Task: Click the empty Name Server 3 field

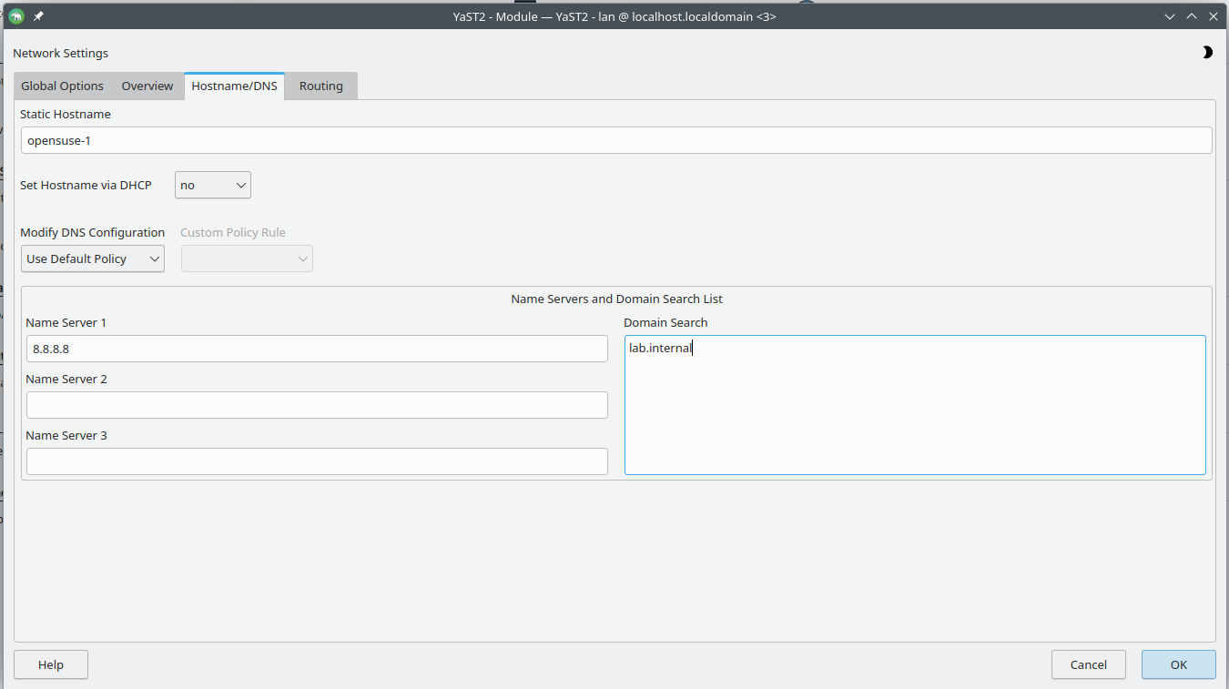Action: click(x=316, y=461)
